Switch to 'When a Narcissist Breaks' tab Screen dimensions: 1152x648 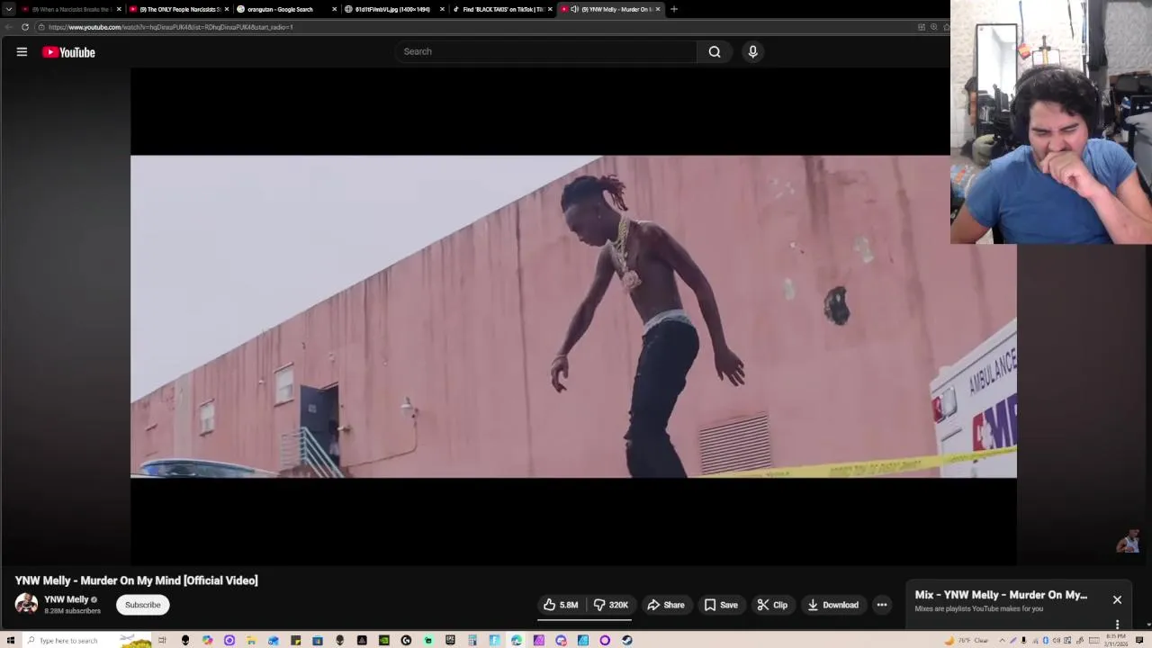point(68,9)
